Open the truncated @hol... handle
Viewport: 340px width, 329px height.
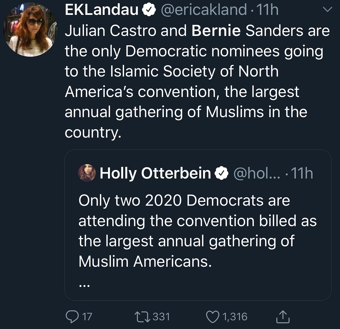tap(256, 173)
